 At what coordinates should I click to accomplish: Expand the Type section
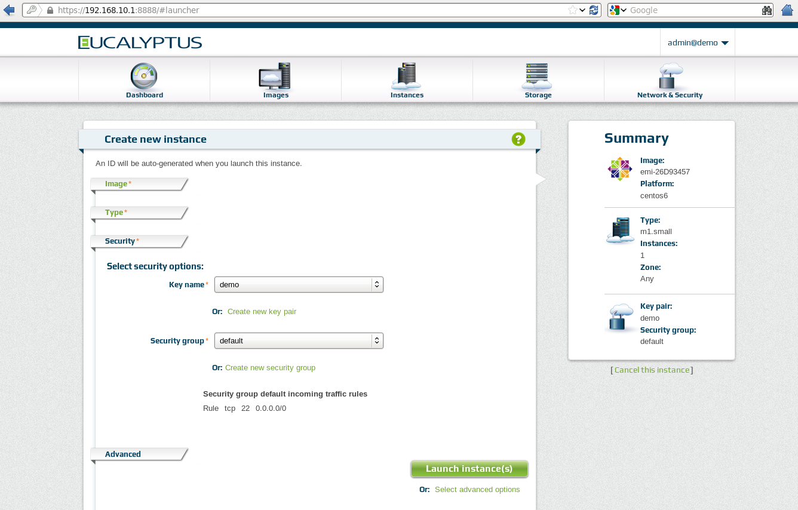click(139, 213)
